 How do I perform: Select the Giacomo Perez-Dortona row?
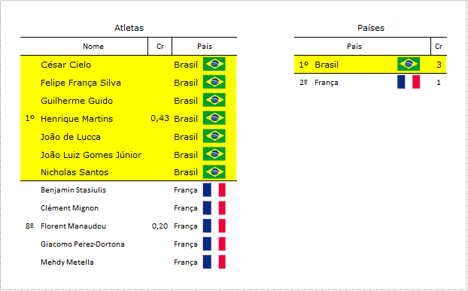click(129, 244)
